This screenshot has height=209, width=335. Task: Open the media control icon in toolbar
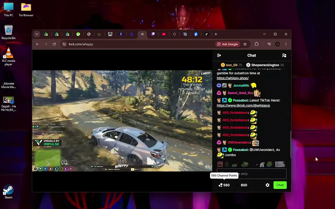[269, 44]
